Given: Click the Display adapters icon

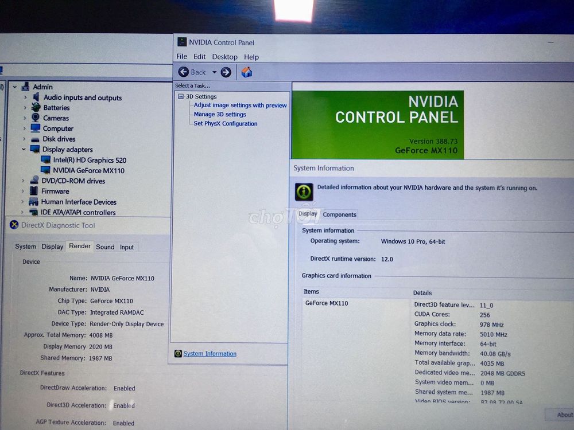Looking at the screenshot, I should (x=35, y=149).
